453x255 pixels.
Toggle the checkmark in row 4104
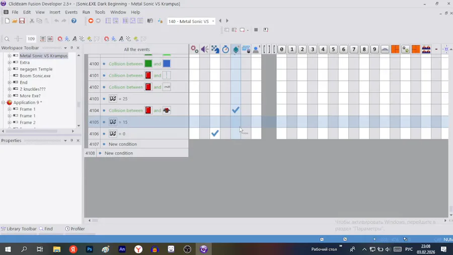236,110
